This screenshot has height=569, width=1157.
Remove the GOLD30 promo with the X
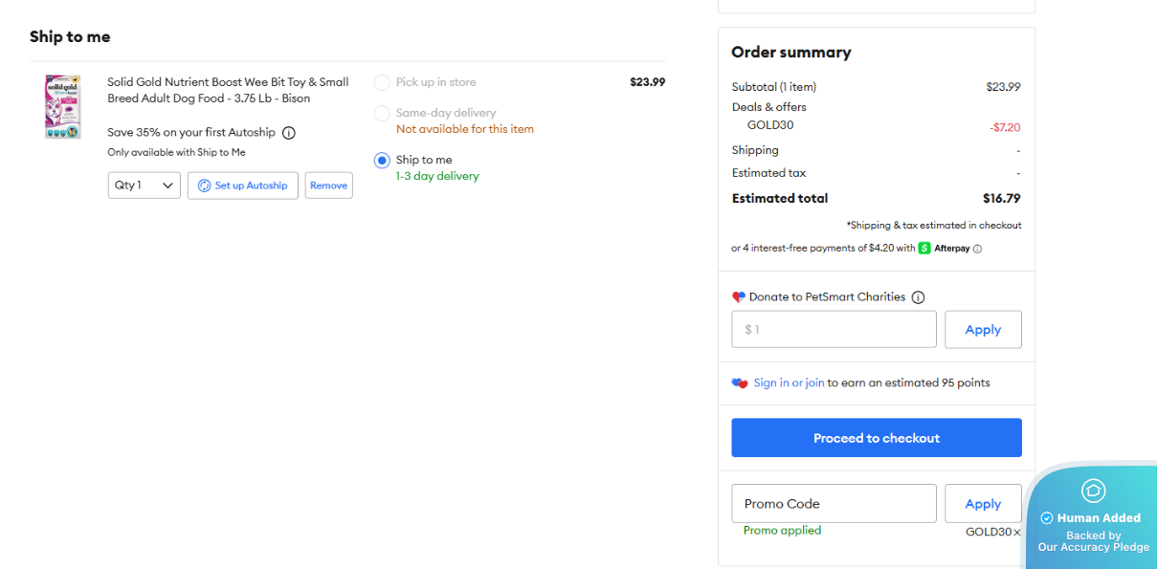pyautogui.click(x=1017, y=533)
